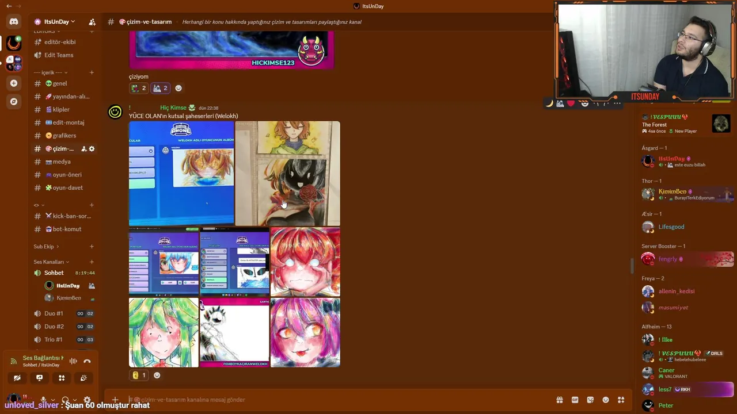Click the add a server plus icon

coord(14,83)
